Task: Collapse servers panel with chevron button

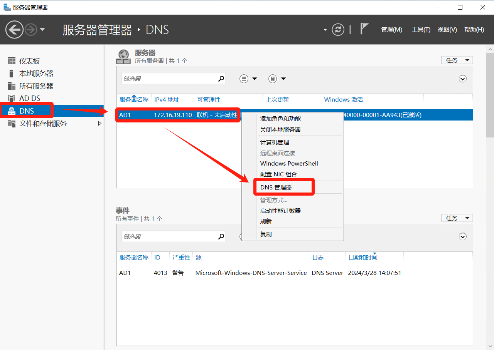Action: click(x=463, y=79)
